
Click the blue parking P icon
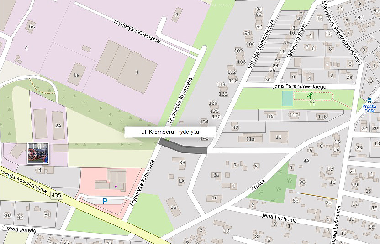tap(105, 201)
